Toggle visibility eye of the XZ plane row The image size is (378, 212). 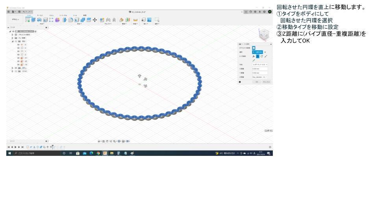(x=19, y=61)
